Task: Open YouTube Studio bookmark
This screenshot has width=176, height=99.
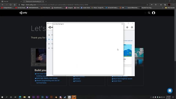Action: click(20, 8)
